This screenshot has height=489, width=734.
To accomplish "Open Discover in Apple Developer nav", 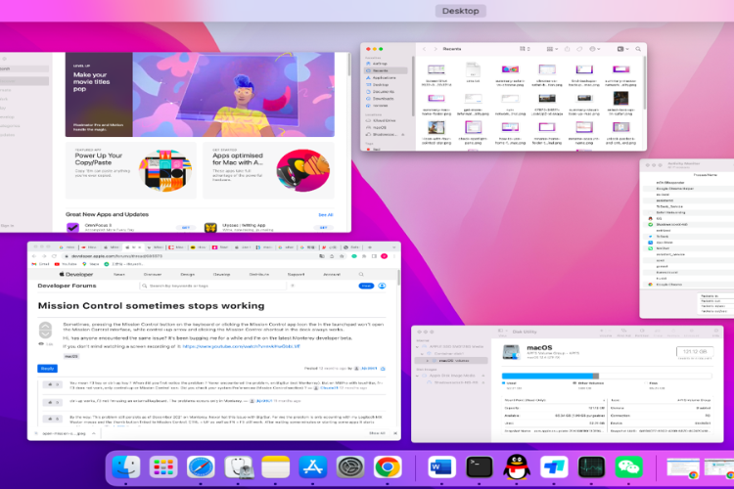I will point(153,274).
